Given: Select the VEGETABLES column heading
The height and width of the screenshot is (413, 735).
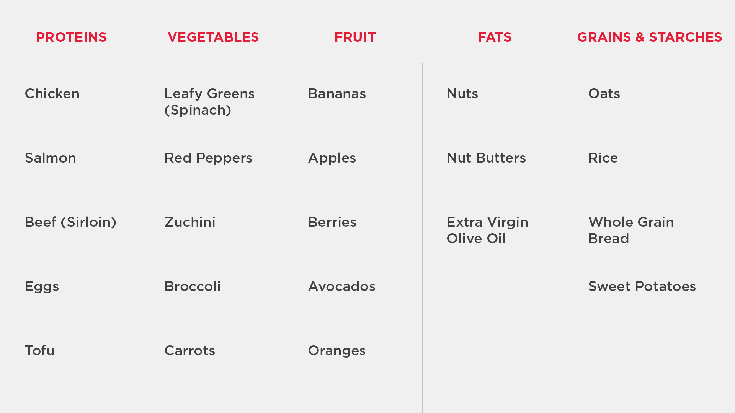Looking at the screenshot, I should pyautogui.click(x=213, y=37).
